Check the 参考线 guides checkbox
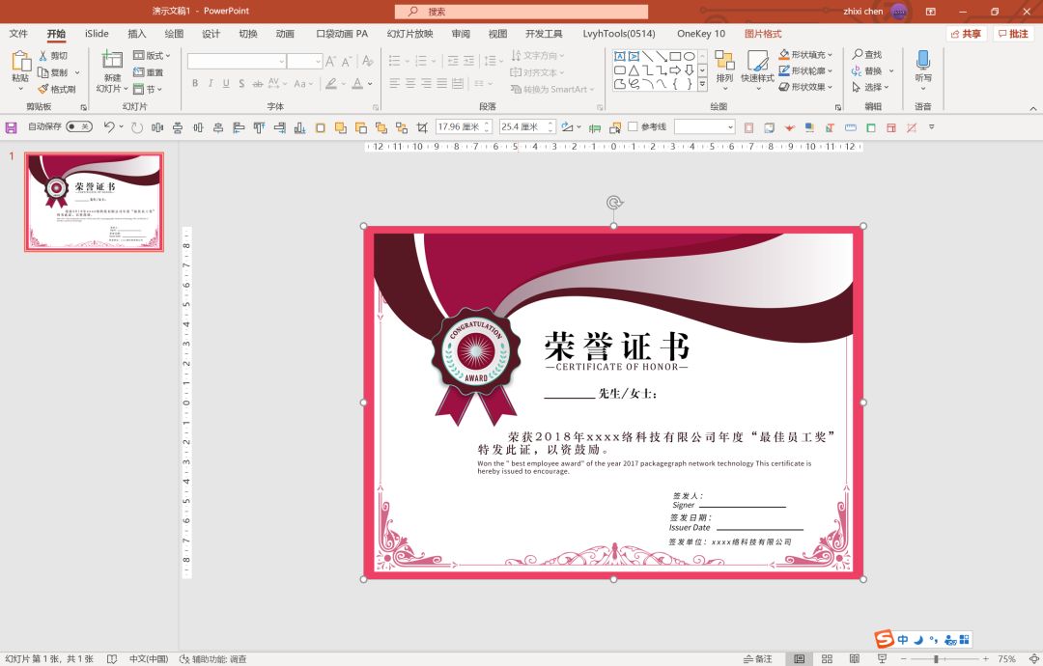Screen dimensions: 1043x666 [x=633, y=126]
